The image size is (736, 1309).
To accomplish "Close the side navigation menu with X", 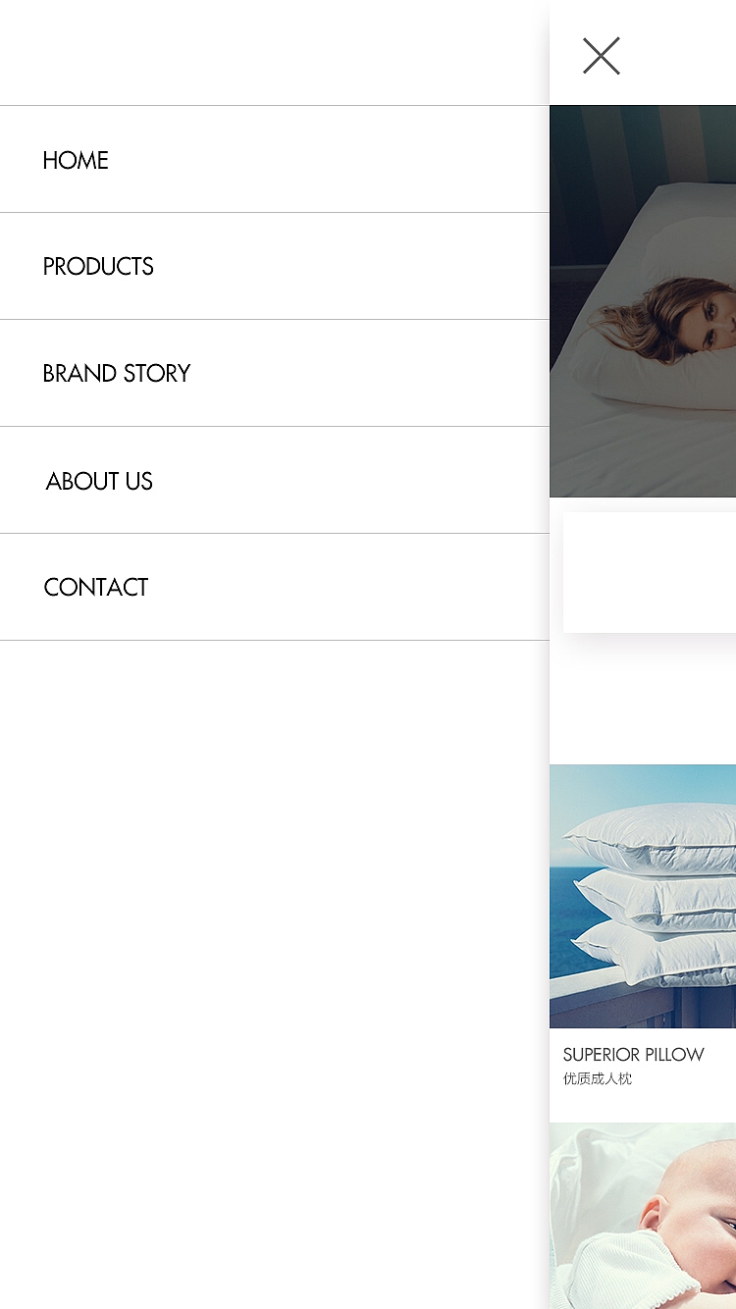I will click(x=601, y=56).
